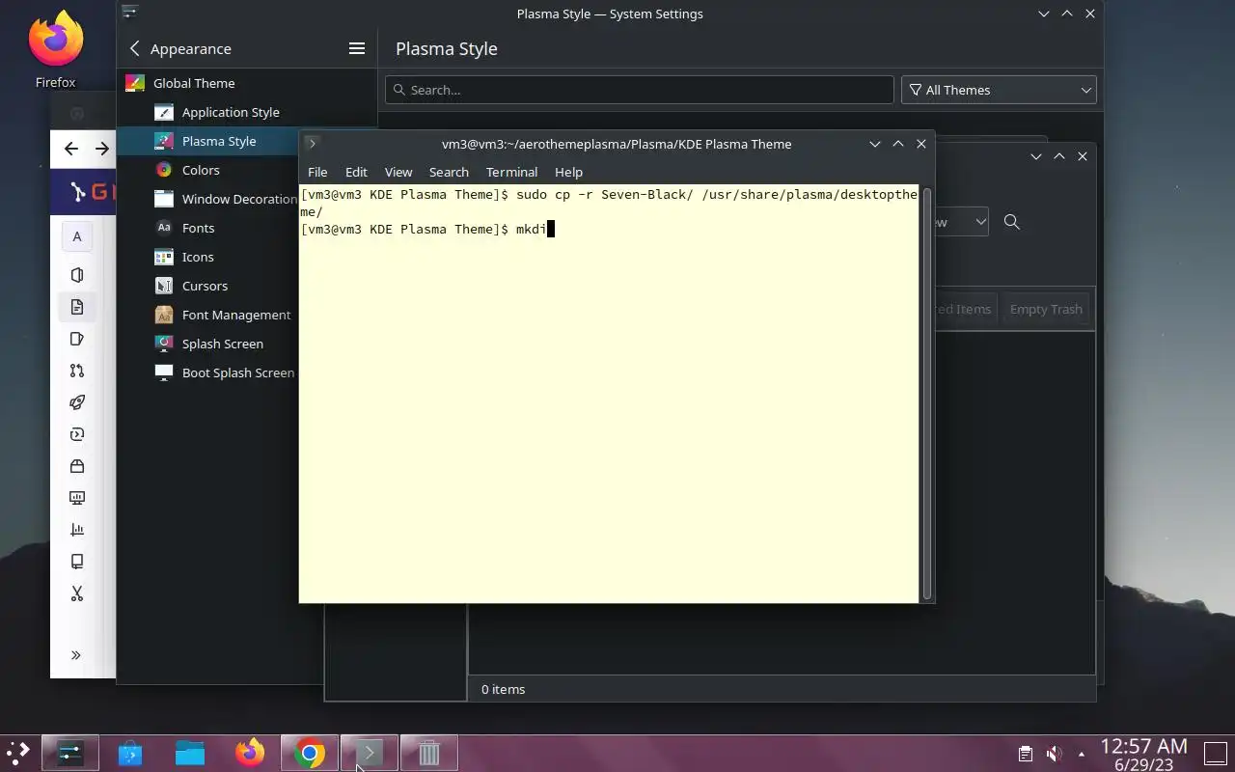Image resolution: width=1235 pixels, height=772 pixels.
Task: Switch to System Settings in the taskbar
Action: click(x=70, y=753)
